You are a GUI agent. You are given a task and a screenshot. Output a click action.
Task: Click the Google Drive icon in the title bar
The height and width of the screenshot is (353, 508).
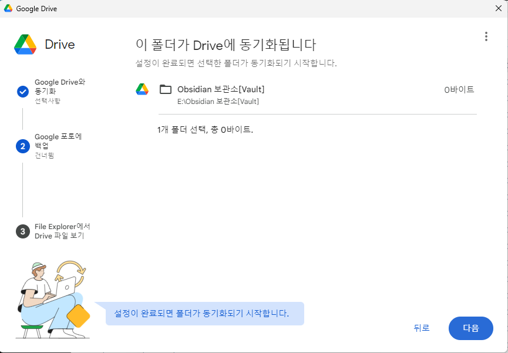click(x=8, y=8)
